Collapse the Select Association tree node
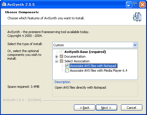The width and height of the screenshot is (147, 115). coord(56,61)
